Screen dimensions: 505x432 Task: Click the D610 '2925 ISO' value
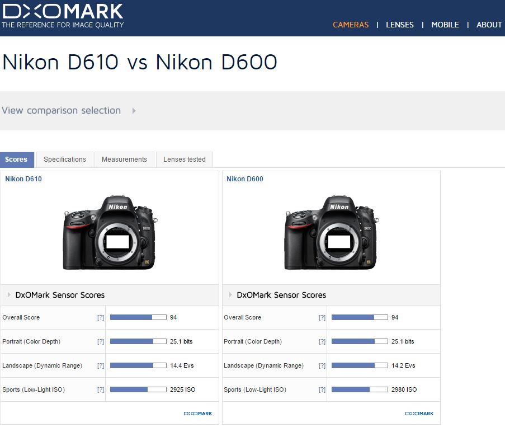coord(183,389)
